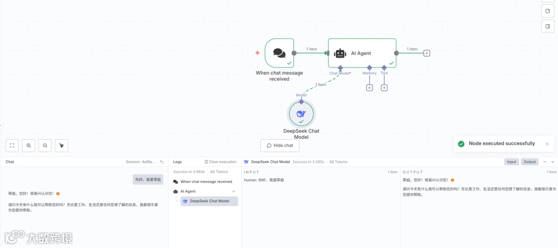
Task: Reset the chat session icon
Action: (x=162, y=162)
